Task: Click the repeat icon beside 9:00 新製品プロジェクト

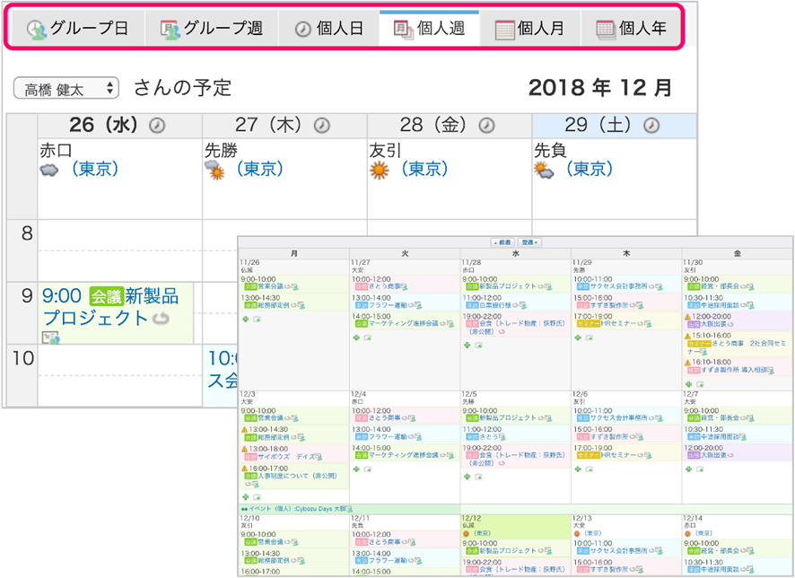Action: (x=161, y=319)
